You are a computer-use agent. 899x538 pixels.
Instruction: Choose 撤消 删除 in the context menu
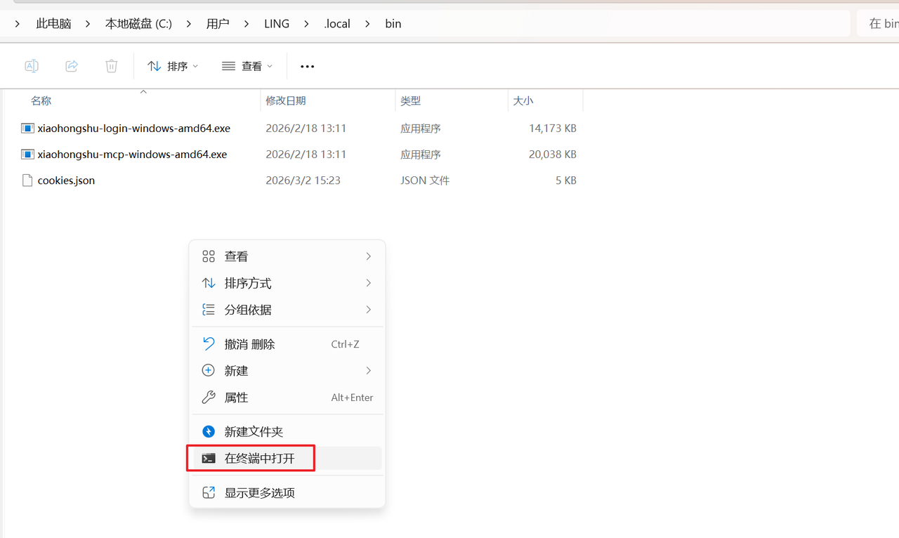pos(287,344)
